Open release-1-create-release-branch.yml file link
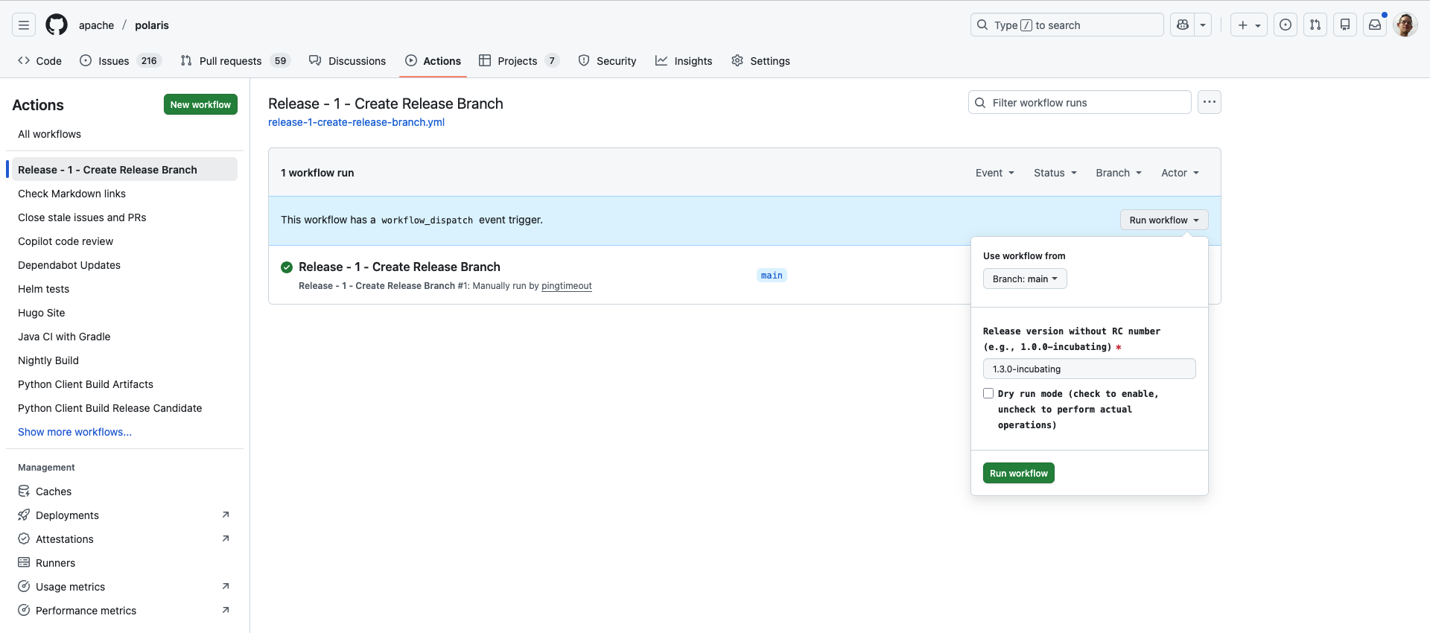 click(x=356, y=122)
